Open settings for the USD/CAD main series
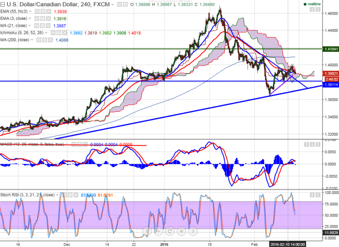The image size is (339, 247). pyautogui.click(x=125, y=4)
